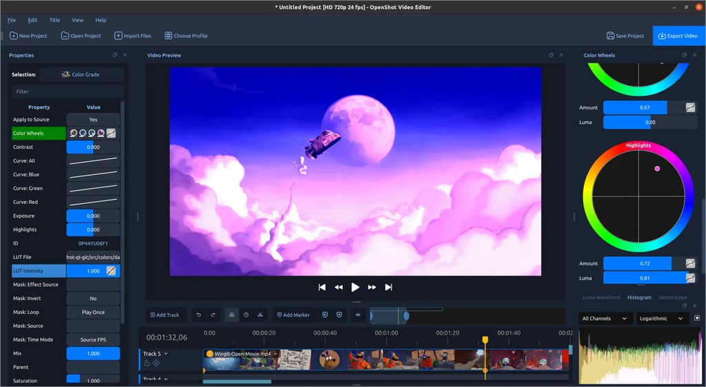Toggle the snapping magnet tool

coord(232,315)
